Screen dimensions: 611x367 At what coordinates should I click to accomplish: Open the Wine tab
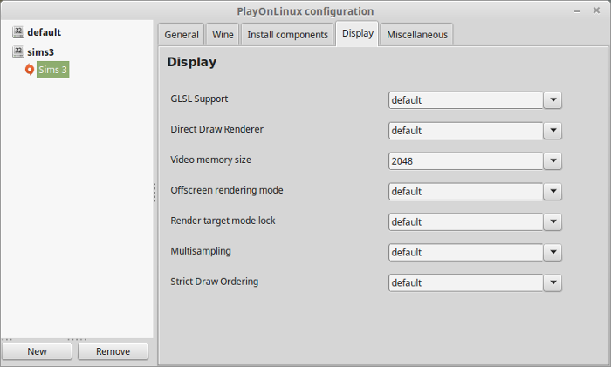coord(222,35)
